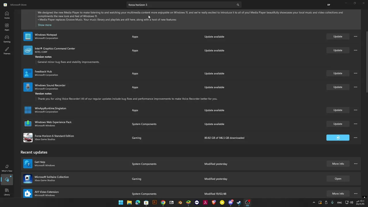Screen dimensions: 368x207
Task: Click the Windows Sound Recorder app icon
Action: 28,87
